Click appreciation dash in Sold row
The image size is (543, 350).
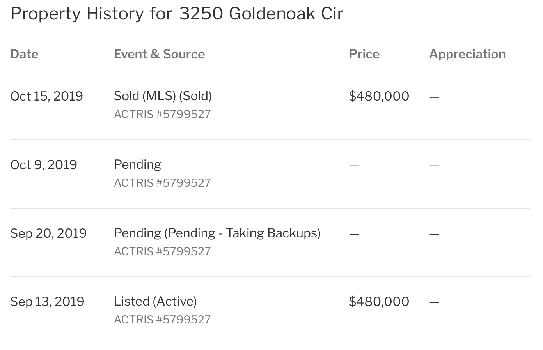tap(434, 97)
